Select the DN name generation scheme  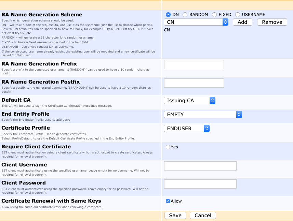coord(168,15)
